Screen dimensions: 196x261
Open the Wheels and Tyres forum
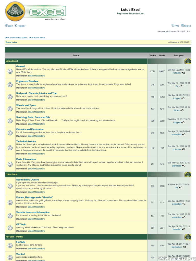click(26, 105)
